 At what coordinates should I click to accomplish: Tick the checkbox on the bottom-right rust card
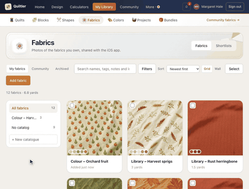193,183
